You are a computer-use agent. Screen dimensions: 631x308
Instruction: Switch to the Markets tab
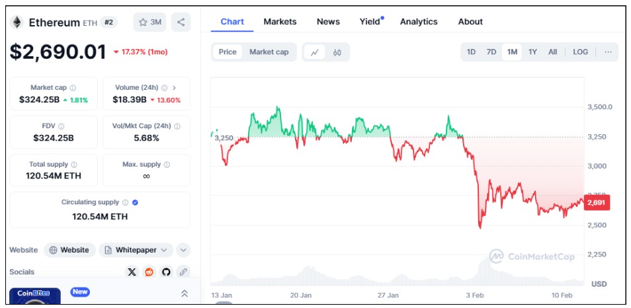pos(280,22)
